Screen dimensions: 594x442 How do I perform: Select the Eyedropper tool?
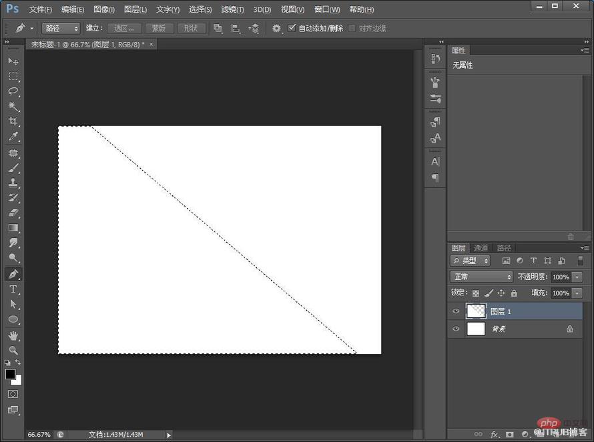[x=13, y=137]
